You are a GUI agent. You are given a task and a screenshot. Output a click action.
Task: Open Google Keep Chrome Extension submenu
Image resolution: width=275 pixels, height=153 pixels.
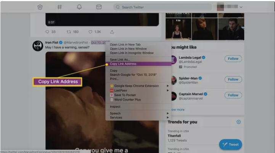click(138, 86)
